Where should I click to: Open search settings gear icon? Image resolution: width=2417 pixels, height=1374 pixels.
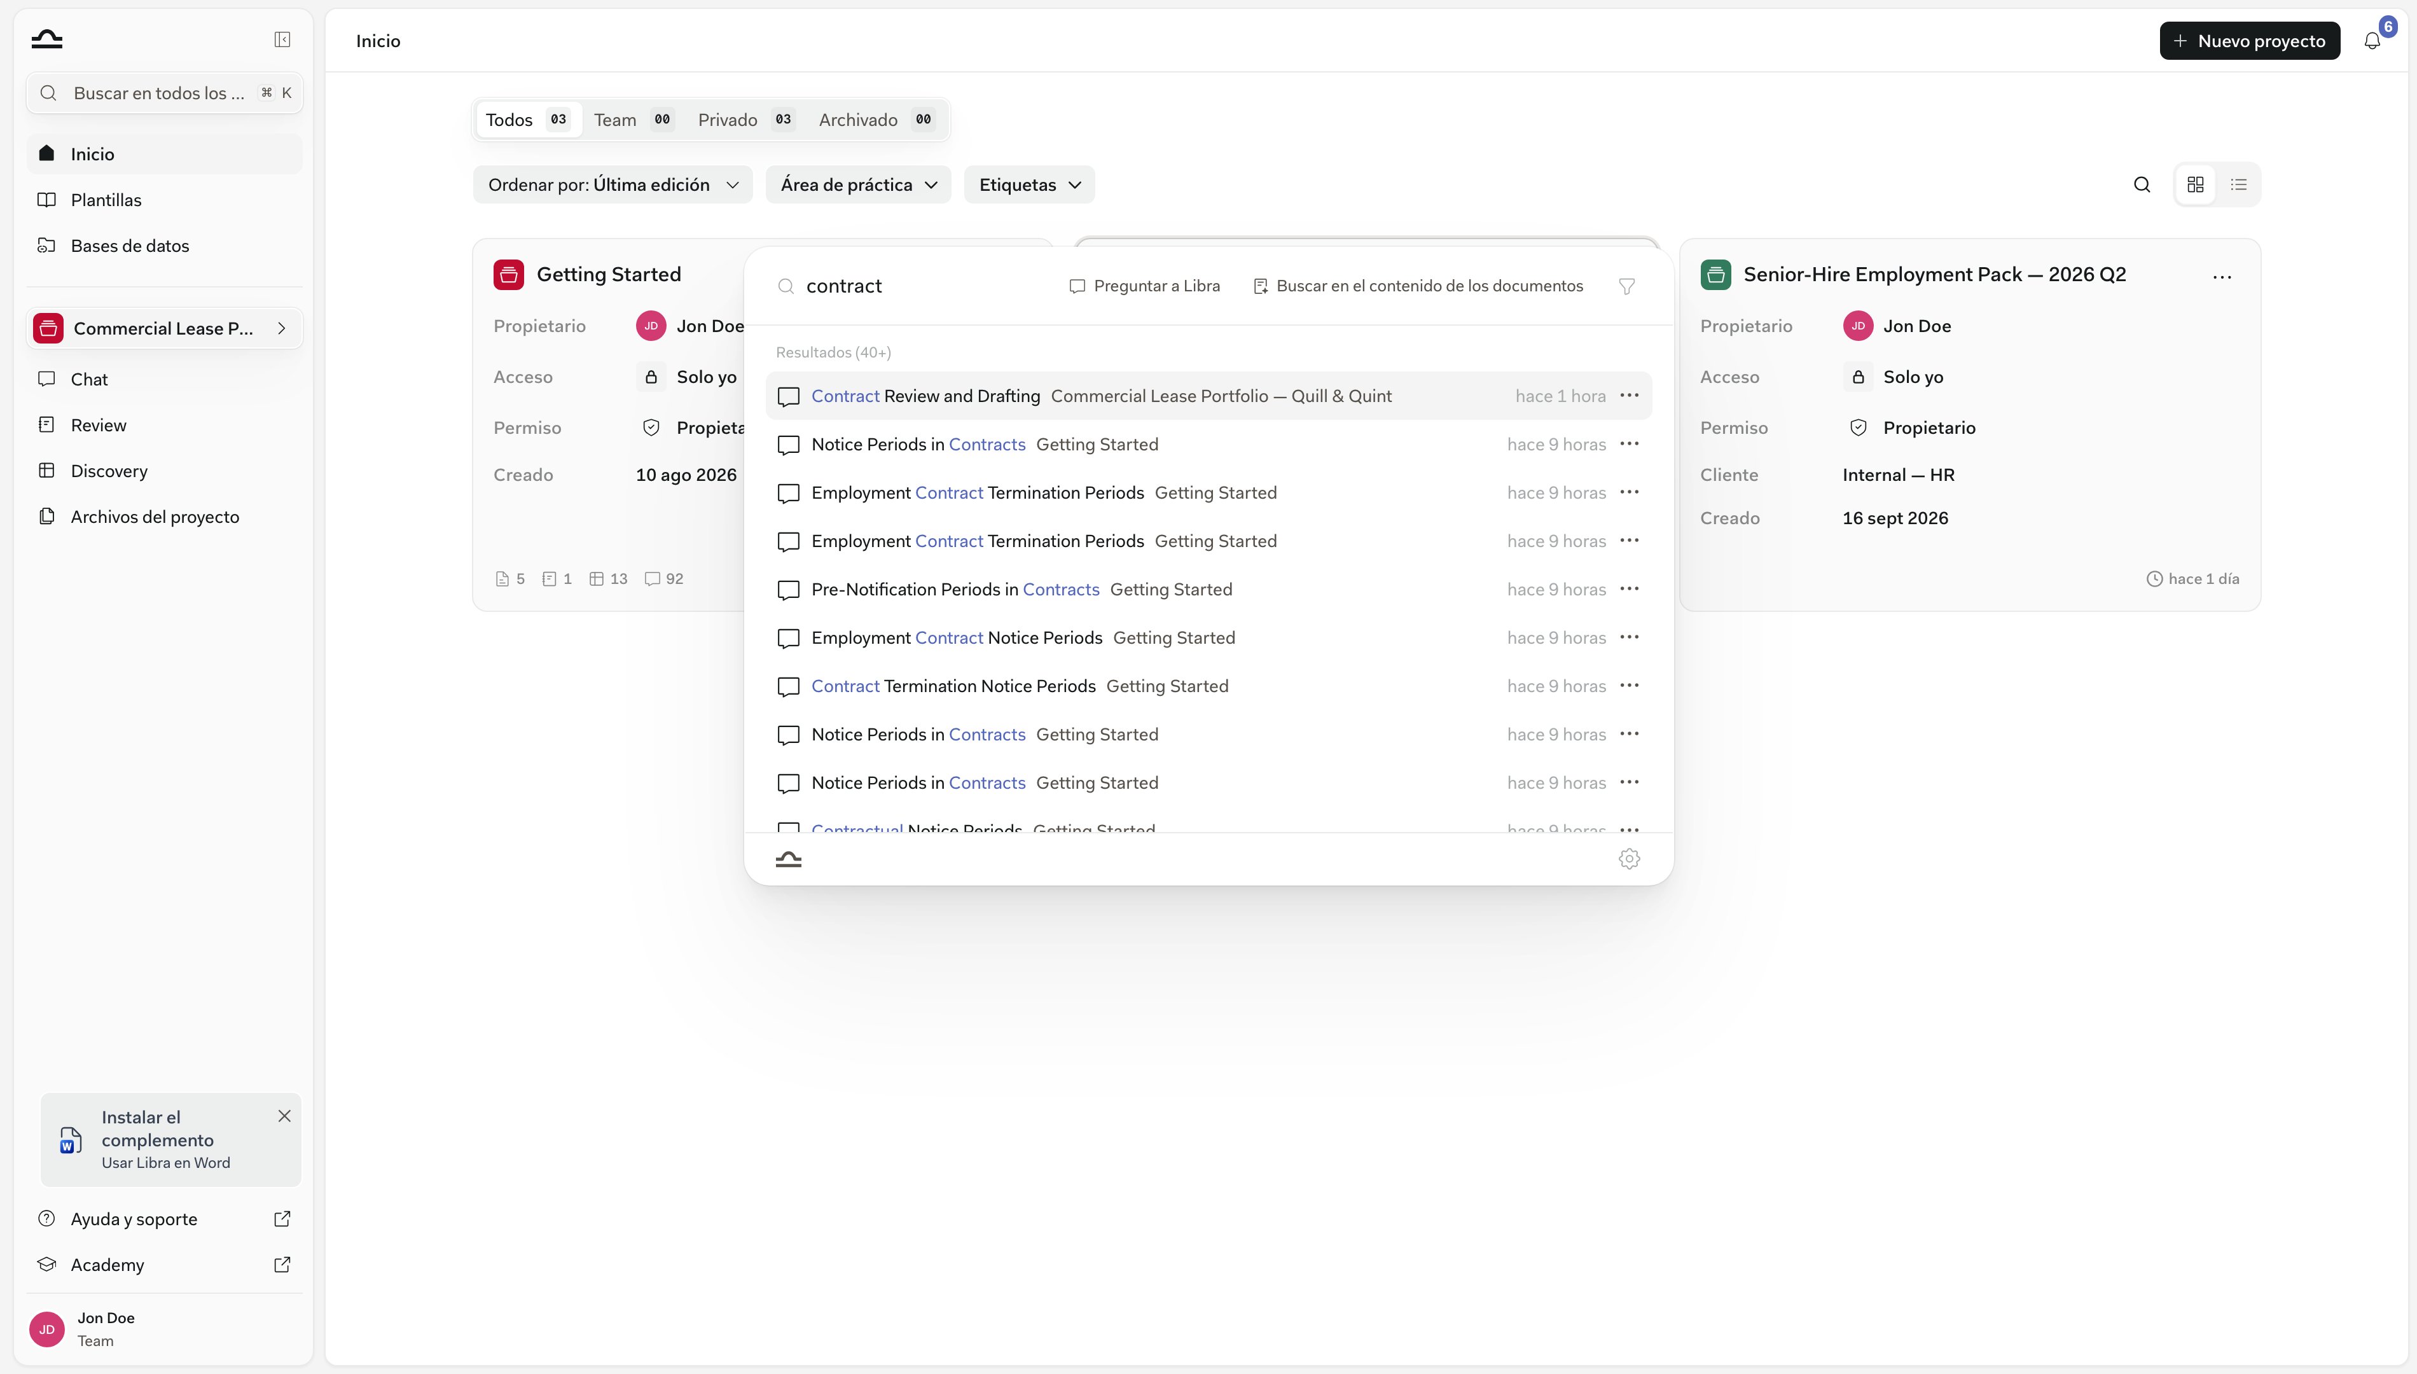point(1630,859)
